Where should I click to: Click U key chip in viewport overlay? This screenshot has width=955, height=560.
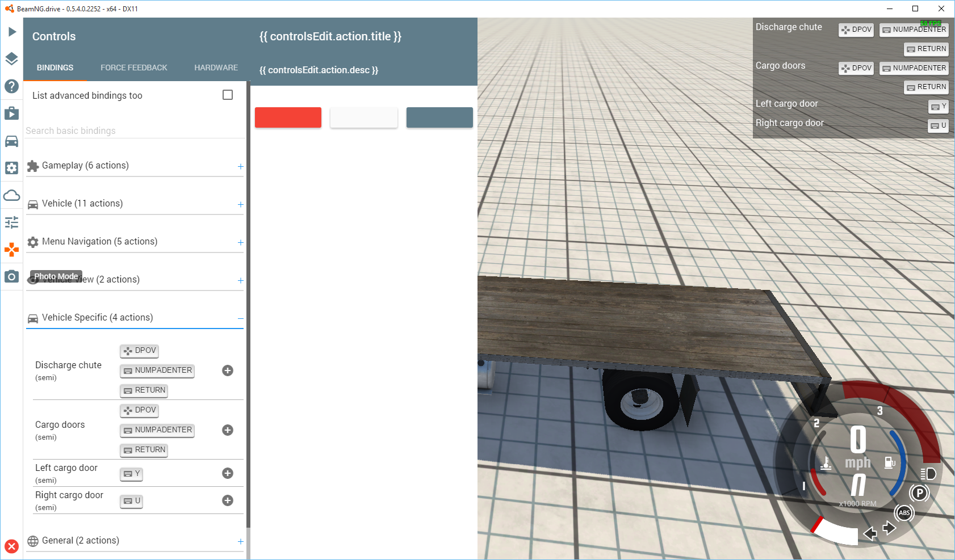939,125
